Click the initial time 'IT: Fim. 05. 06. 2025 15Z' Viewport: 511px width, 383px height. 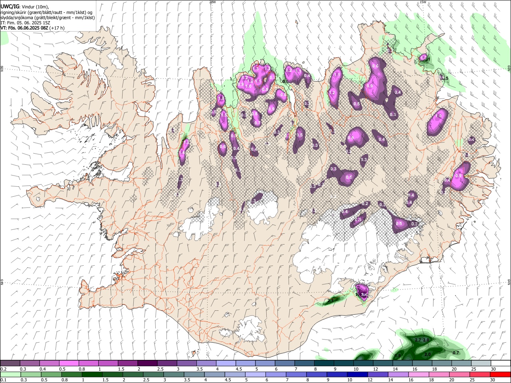[25, 23]
